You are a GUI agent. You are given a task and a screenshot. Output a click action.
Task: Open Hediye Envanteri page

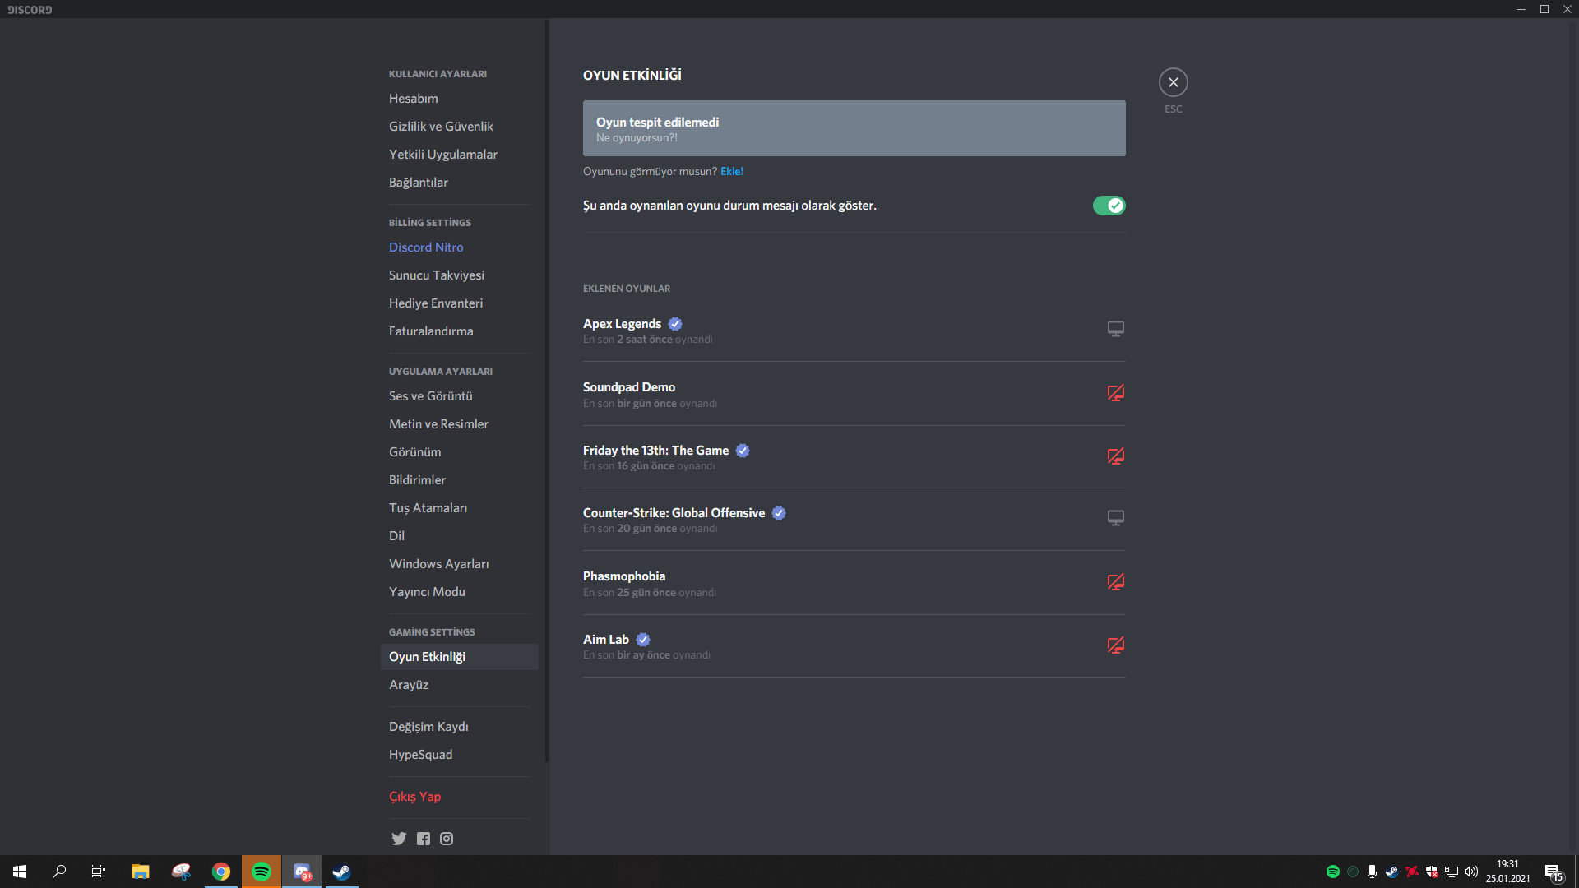[460, 303]
